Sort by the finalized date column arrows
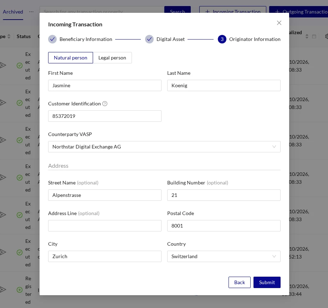The image size is (328, 308). coord(307,36)
